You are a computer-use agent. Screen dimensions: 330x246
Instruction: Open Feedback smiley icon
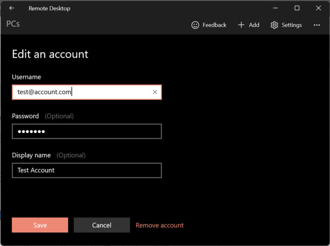tap(195, 25)
